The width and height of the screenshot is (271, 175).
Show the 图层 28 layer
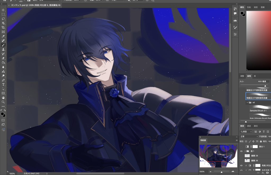[241, 156]
